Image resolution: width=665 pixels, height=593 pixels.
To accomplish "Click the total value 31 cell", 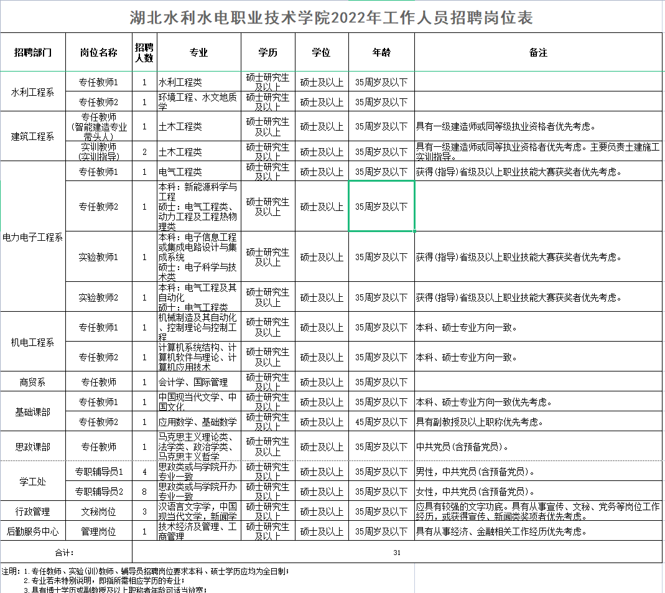I will click(x=397, y=552).
